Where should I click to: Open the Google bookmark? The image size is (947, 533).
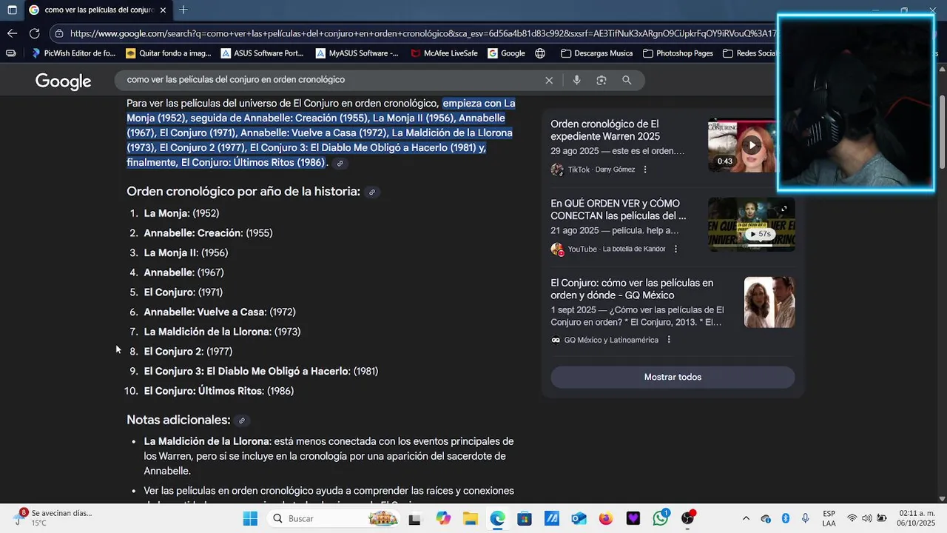click(x=507, y=53)
